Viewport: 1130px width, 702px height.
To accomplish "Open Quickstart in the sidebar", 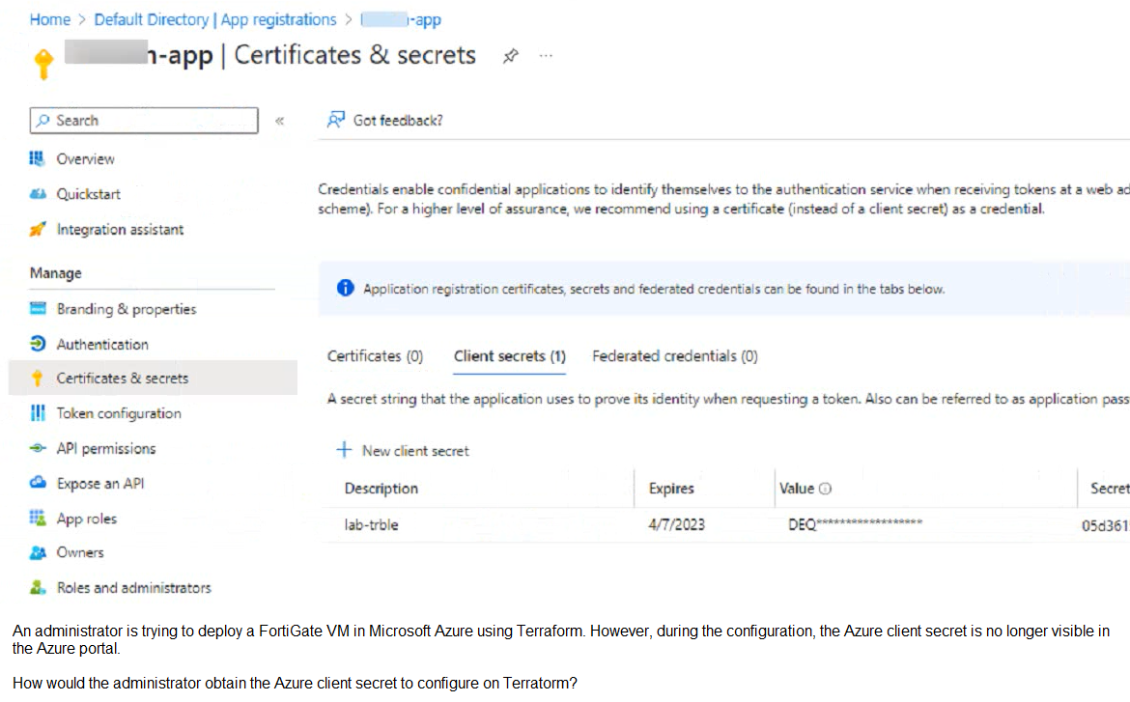I will [x=89, y=194].
